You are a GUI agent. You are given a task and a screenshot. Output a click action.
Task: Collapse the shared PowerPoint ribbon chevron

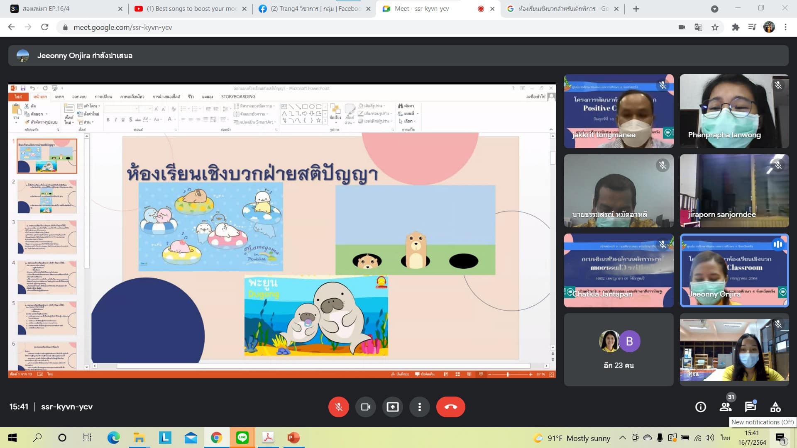(551, 129)
